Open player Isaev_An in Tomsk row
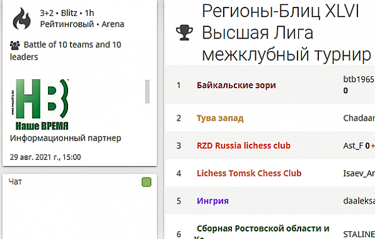The height and width of the screenshot is (239, 375). click(x=359, y=173)
